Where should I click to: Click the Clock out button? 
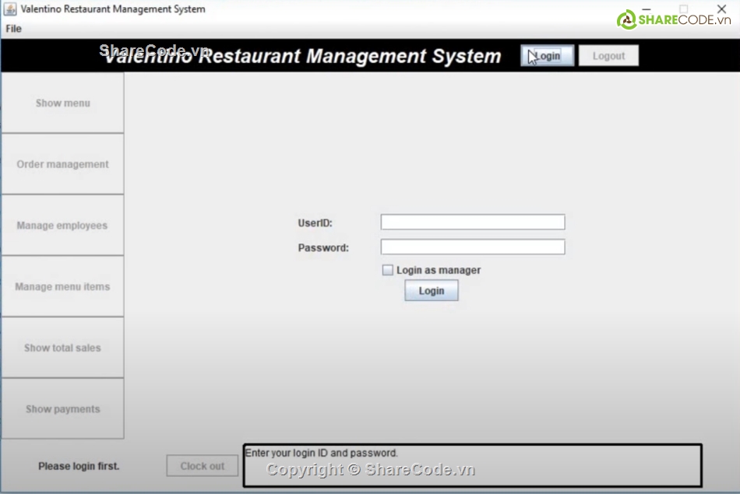click(202, 466)
